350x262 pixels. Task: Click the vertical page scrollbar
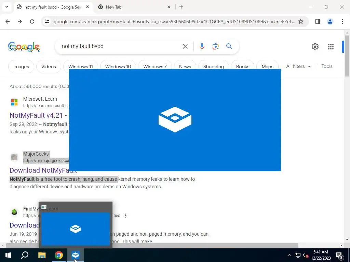347,56
